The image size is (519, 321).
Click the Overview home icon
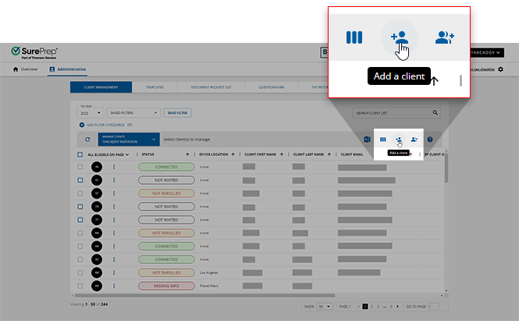16,69
